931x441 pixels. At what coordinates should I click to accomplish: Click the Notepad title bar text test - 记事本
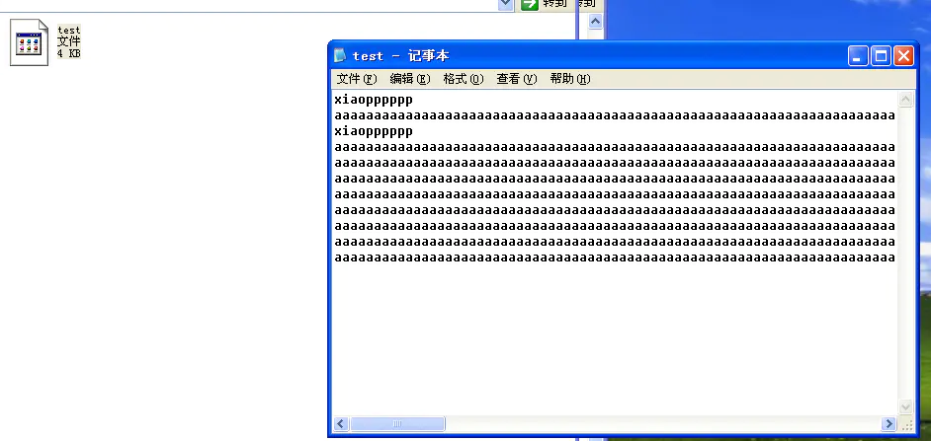(x=401, y=55)
